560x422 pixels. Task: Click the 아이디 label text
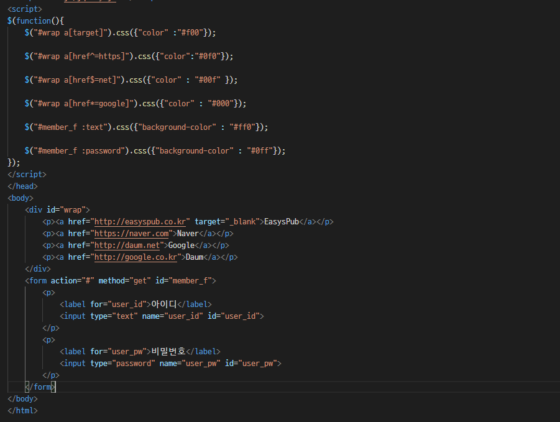[164, 304]
